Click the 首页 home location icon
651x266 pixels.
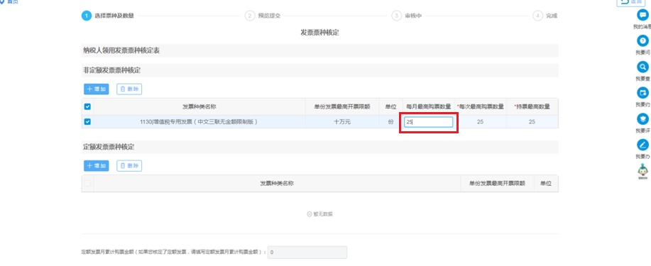tap(2, 1)
